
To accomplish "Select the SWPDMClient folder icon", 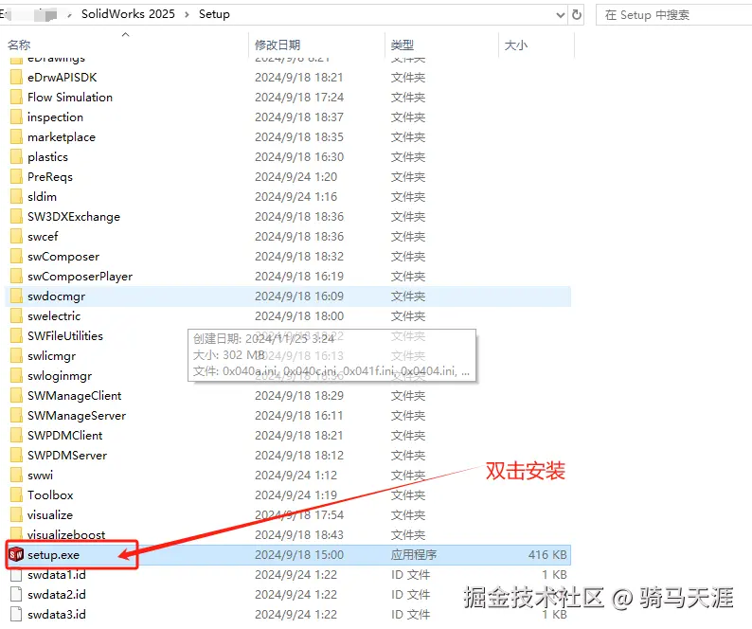I will (16, 436).
